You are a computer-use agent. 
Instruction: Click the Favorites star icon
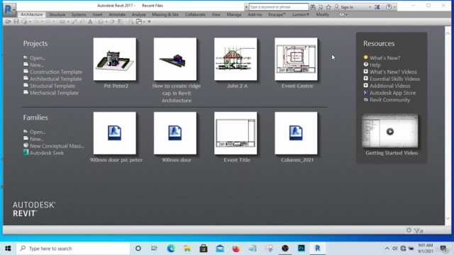[x=328, y=7]
